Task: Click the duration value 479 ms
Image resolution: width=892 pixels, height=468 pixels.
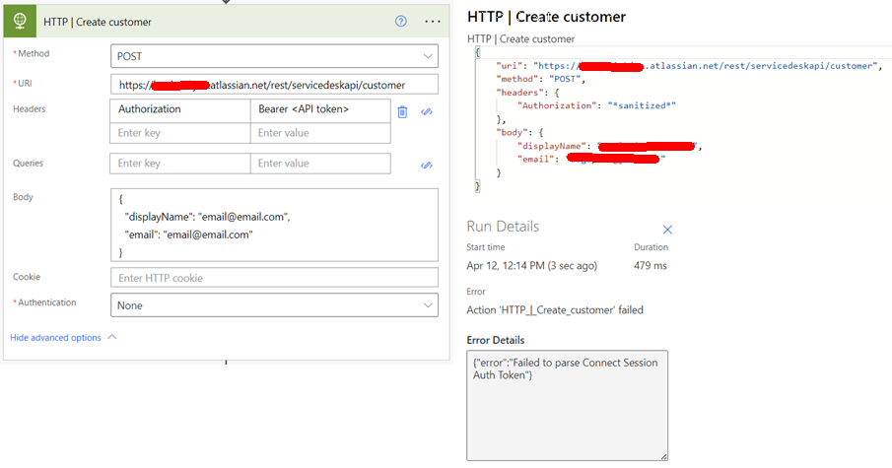Action: click(x=651, y=266)
